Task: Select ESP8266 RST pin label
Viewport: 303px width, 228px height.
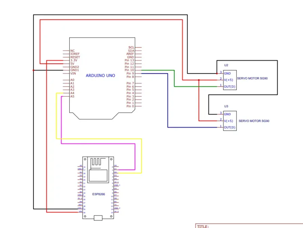Action: (80, 205)
